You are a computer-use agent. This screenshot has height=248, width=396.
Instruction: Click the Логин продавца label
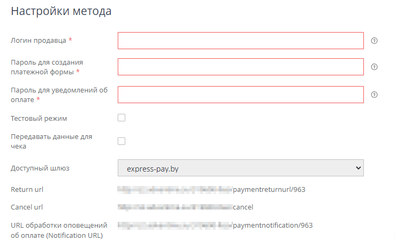click(39, 41)
